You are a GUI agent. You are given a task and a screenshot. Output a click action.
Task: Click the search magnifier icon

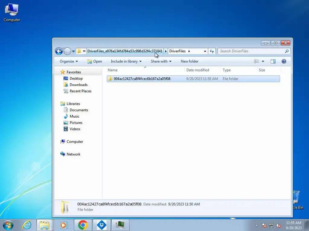click(x=287, y=51)
